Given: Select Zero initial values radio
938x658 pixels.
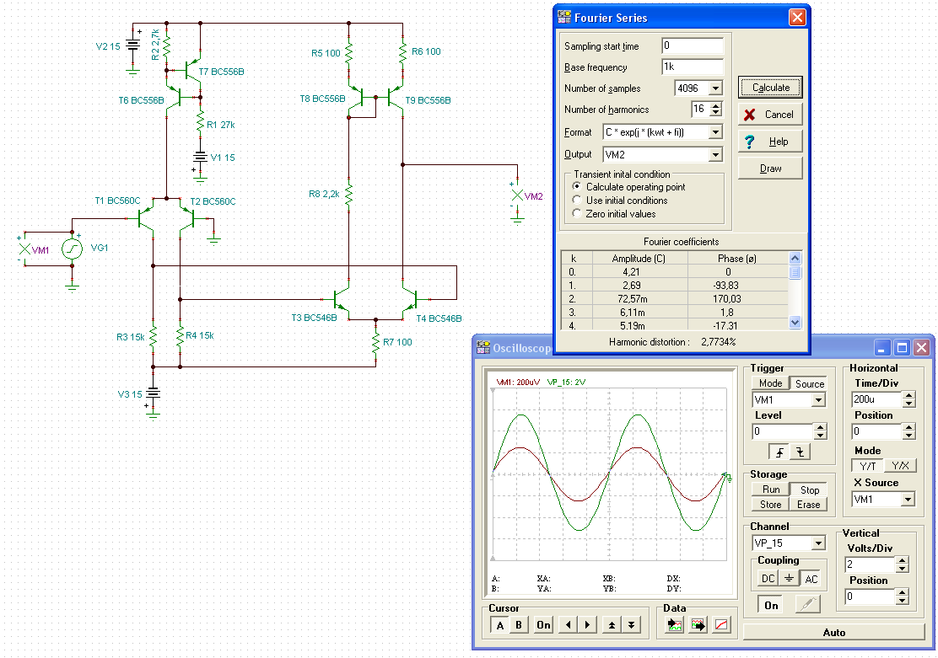Looking at the screenshot, I should pyautogui.click(x=577, y=213).
